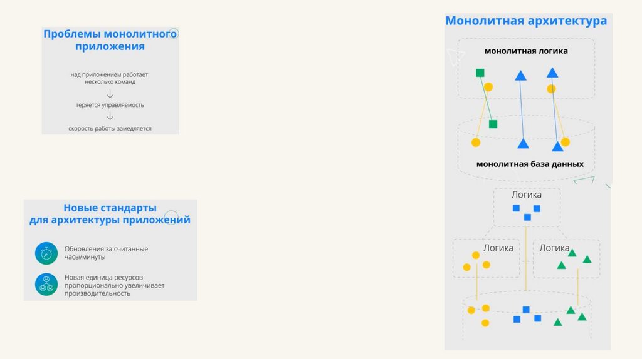Click the text "скорость работы замедляется"
Screen dimensions: 642x359
point(110,129)
